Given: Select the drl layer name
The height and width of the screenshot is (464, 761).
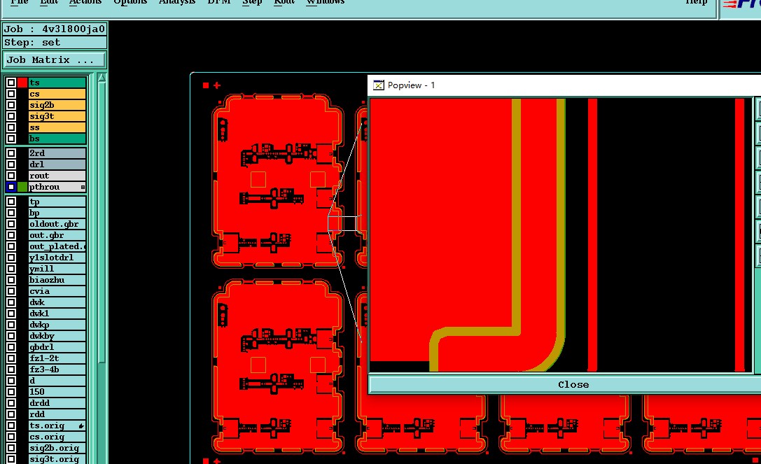Looking at the screenshot, I should [x=57, y=164].
